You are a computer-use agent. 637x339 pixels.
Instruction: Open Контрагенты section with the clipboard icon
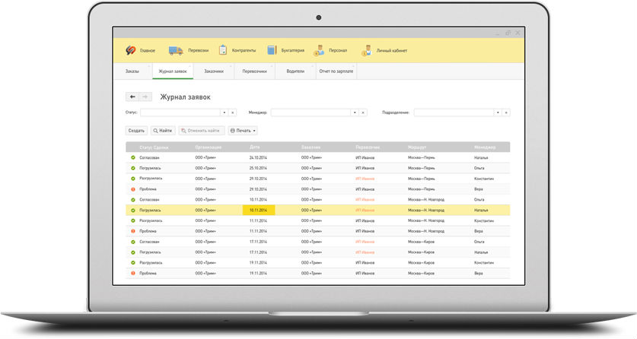pos(223,50)
